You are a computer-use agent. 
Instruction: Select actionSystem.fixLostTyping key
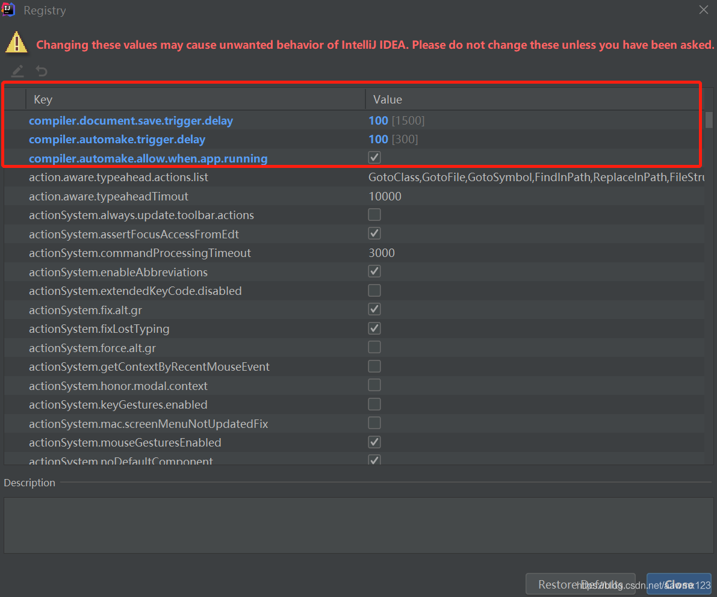point(99,329)
